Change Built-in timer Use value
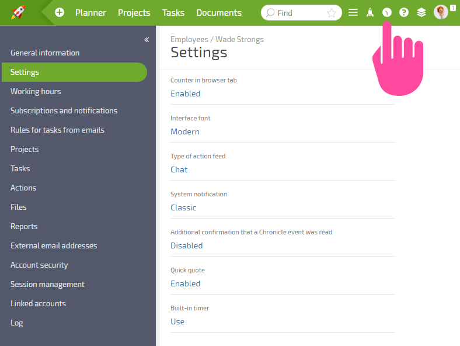This screenshot has width=460, height=346. tap(177, 321)
